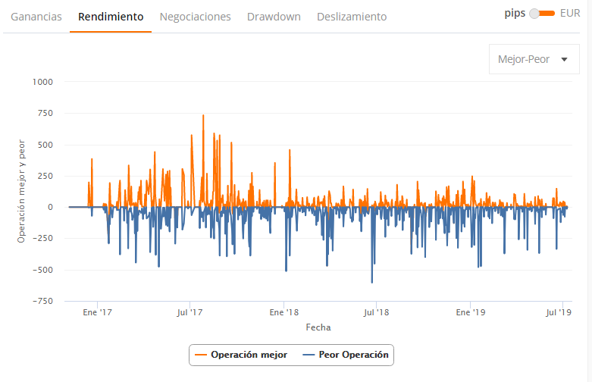Click the −750 y-axis value
The image size is (592, 382).
pyautogui.click(x=42, y=301)
